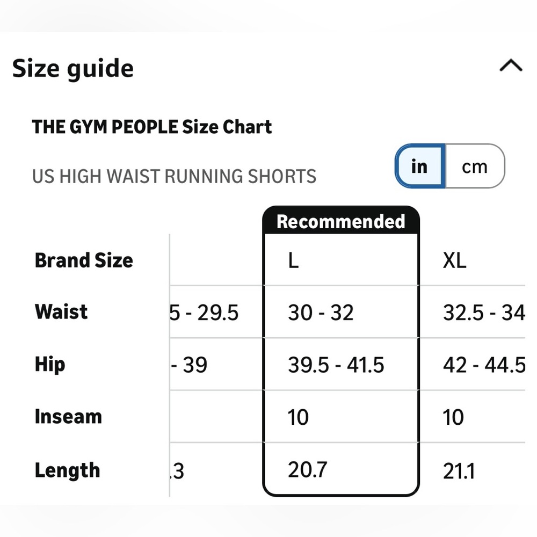Click the Brand Size row label

(84, 260)
